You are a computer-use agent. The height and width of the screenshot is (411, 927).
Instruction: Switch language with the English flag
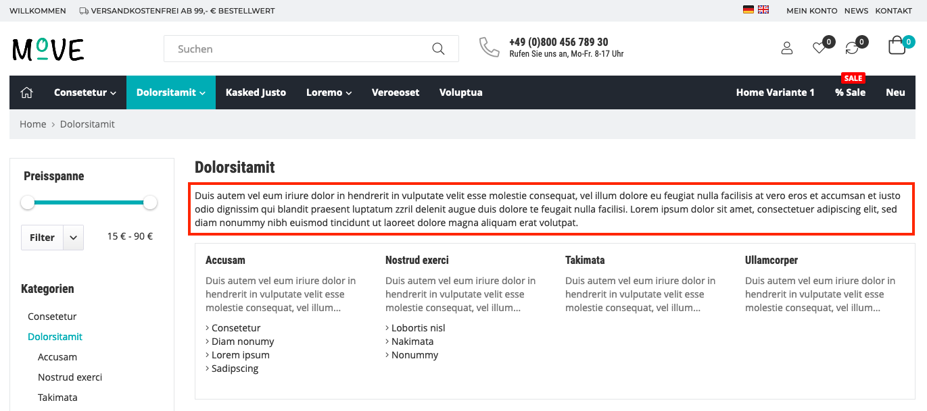763,9
